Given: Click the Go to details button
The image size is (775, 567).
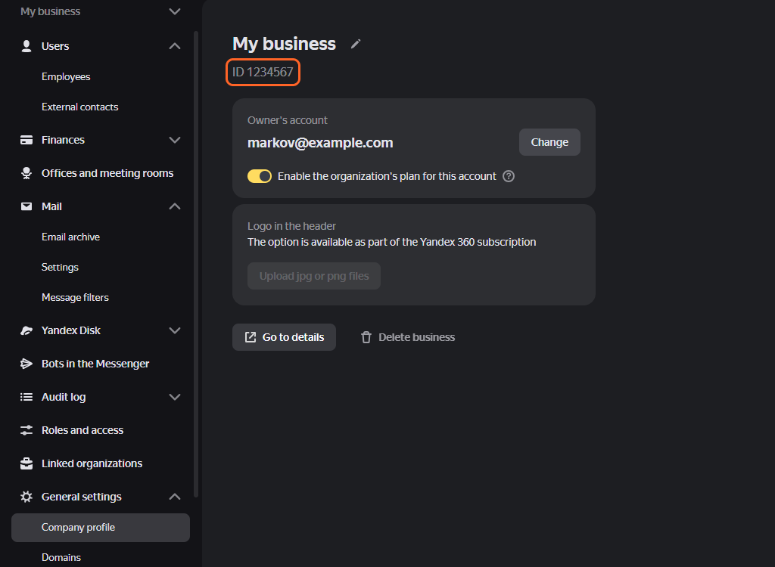Looking at the screenshot, I should pos(284,337).
